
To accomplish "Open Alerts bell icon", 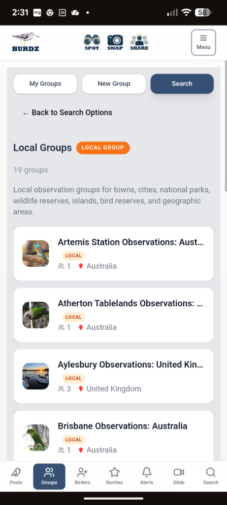I will click(x=147, y=476).
